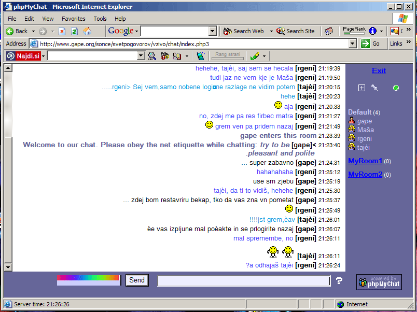This screenshot has height=312, width=417.
Task: Click the page icon in the Address bar
Action: click(x=34, y=44)
